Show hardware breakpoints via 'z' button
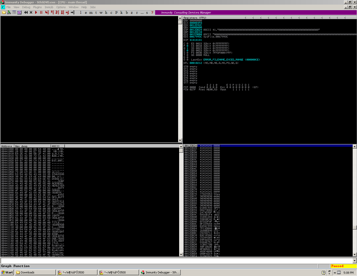Screen dimensions: 357x276 132,12
